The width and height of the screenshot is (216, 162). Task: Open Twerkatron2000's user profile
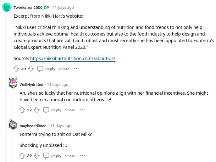click(28, 8)
